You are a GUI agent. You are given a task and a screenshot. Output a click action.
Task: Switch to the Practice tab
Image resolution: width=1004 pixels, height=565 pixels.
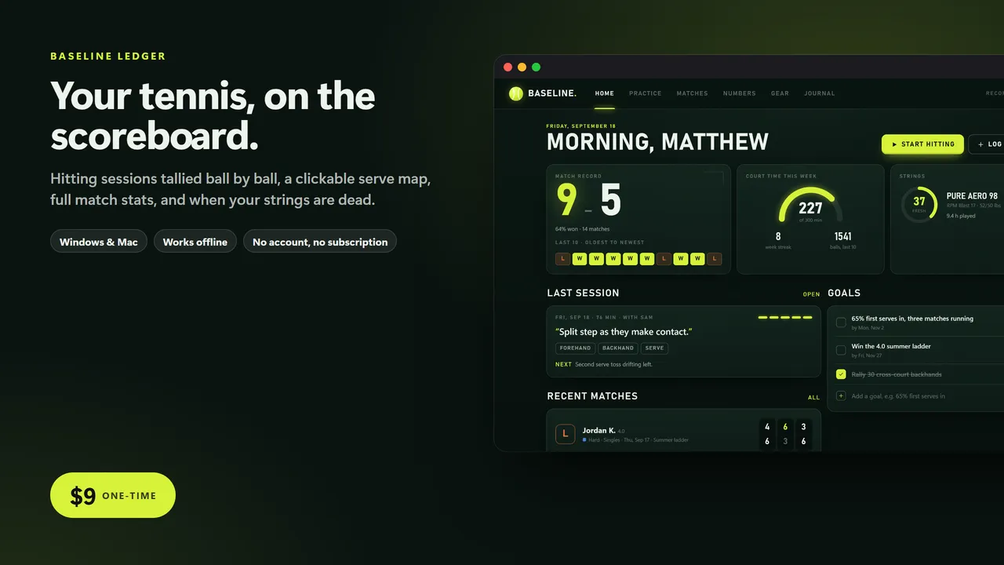coord(645,93)
